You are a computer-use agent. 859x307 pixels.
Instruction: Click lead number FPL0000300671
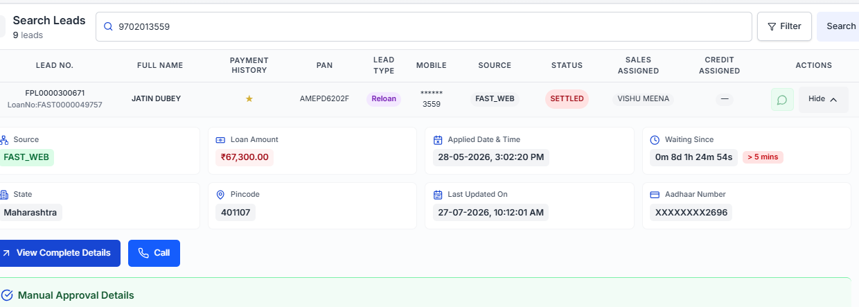click(55, 93)
